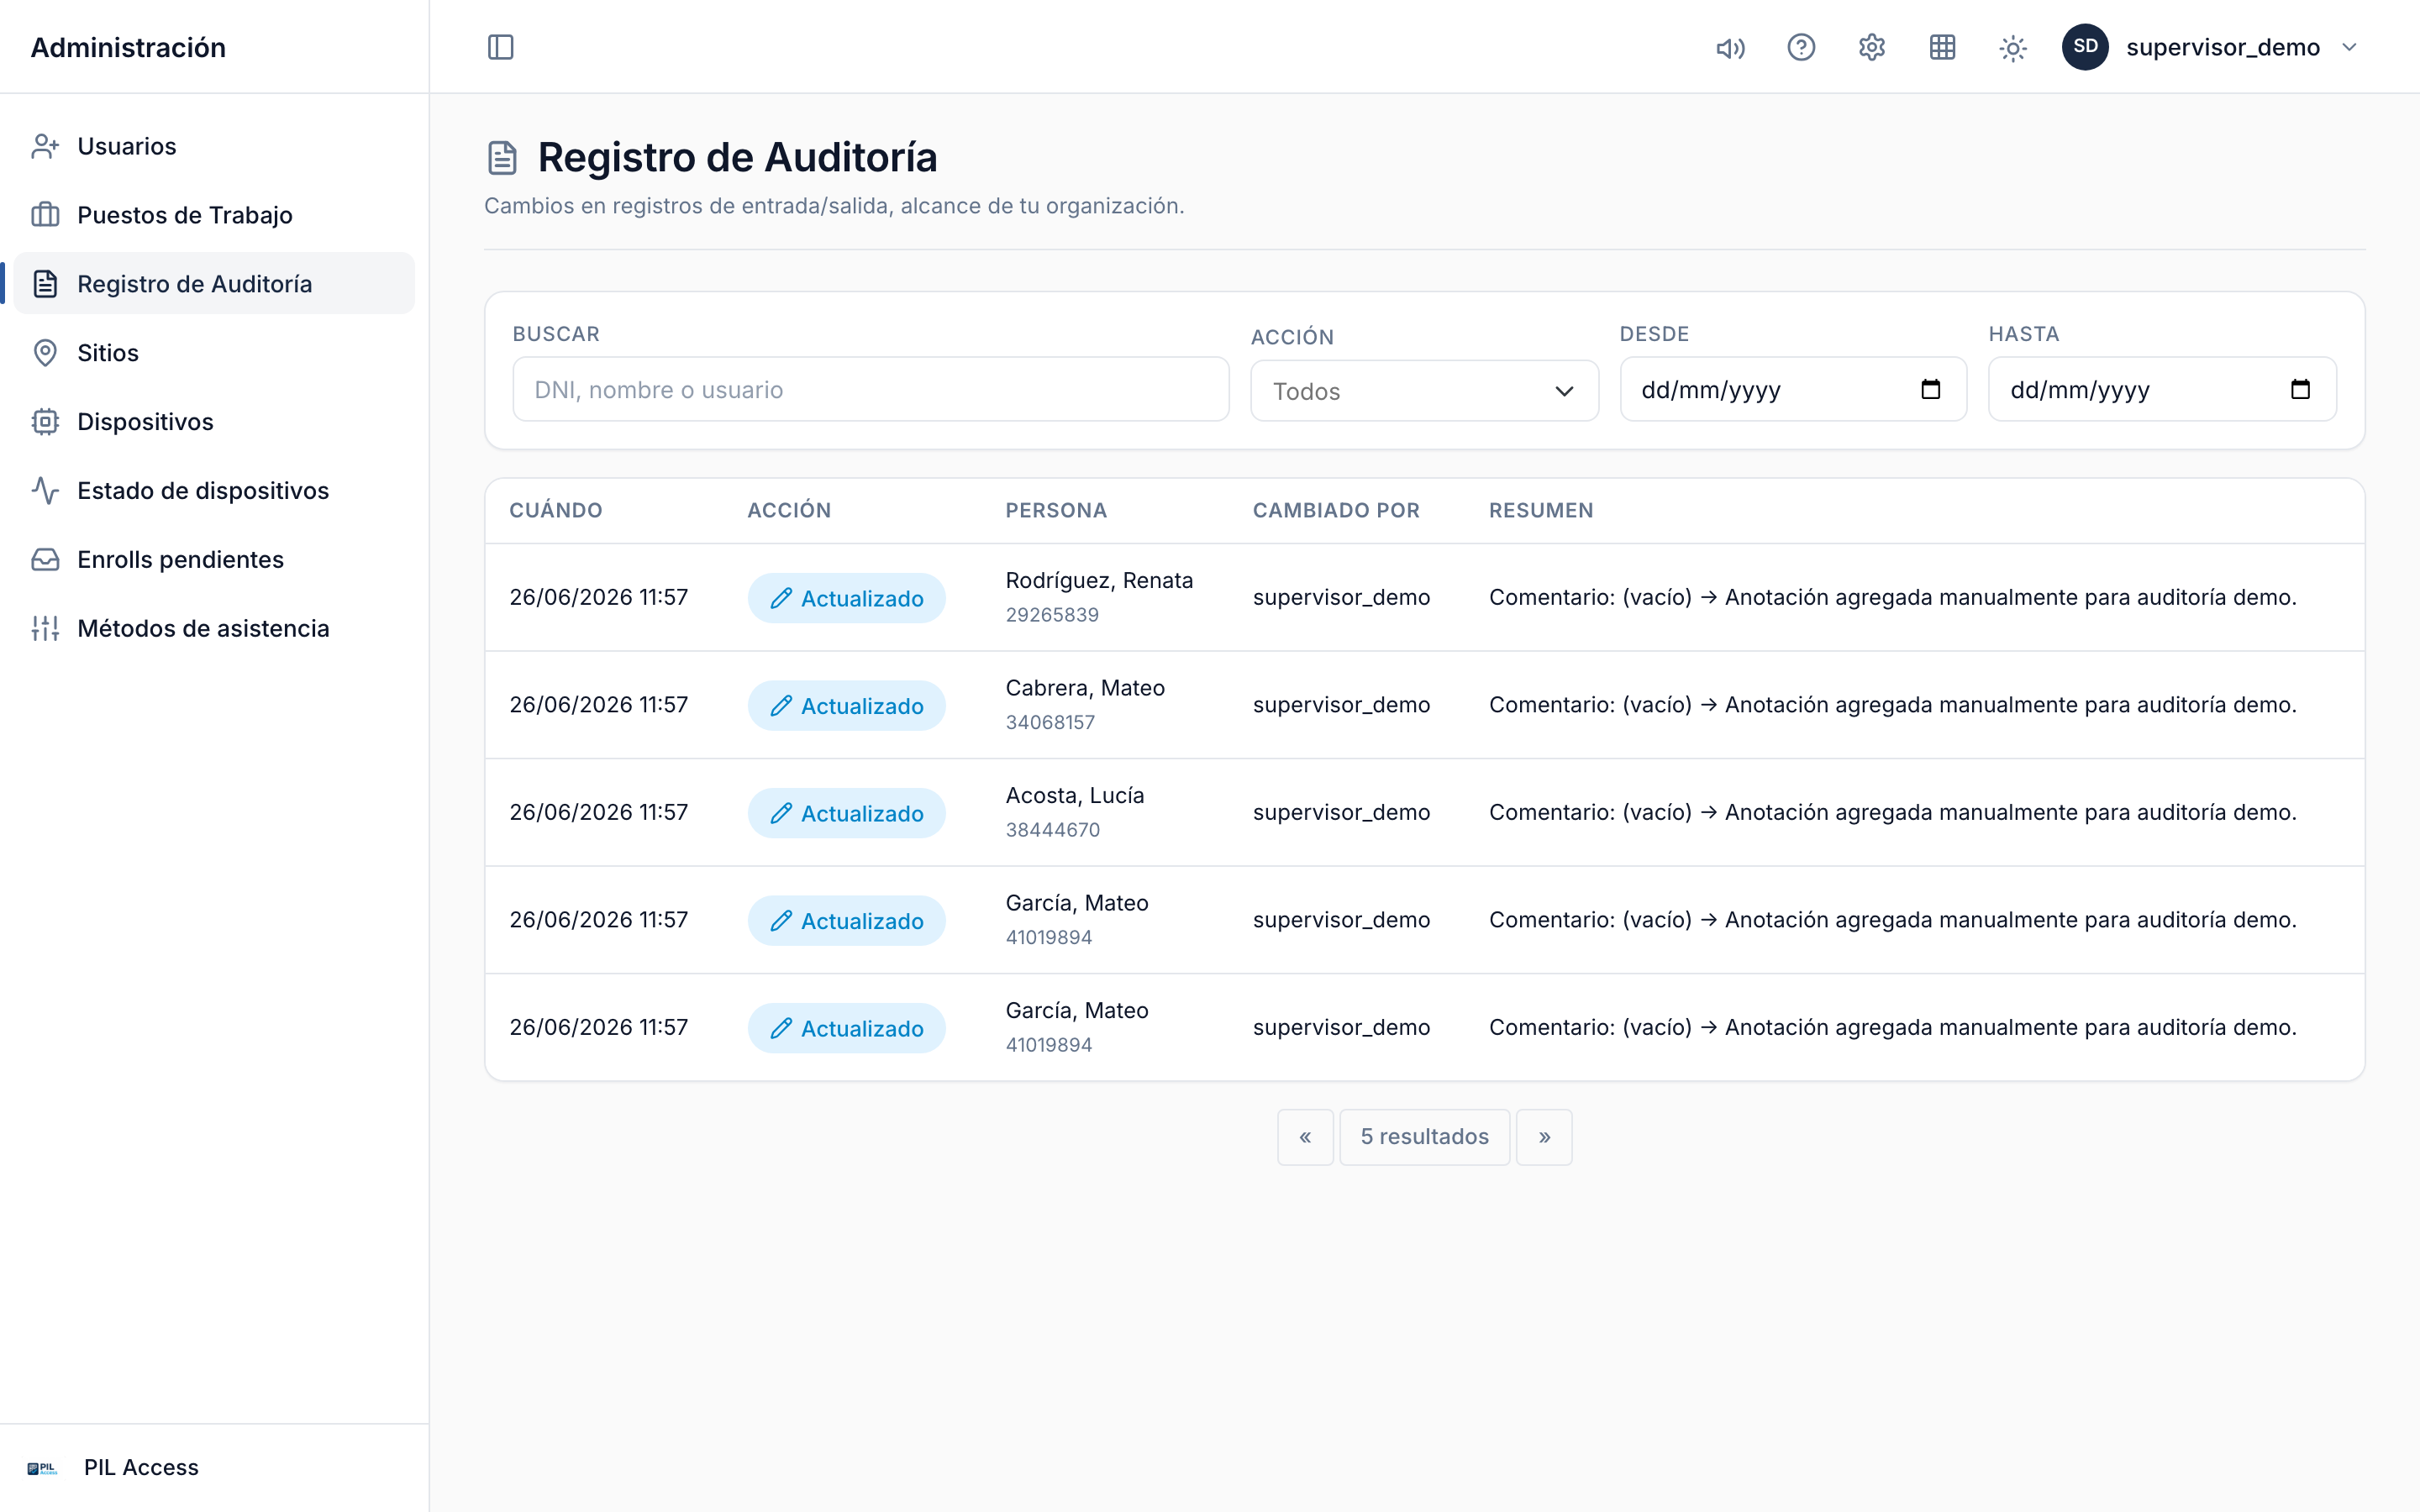Click the Administración sidebar heading
The image size is (2420, 1512).
(x=128, y=47)
